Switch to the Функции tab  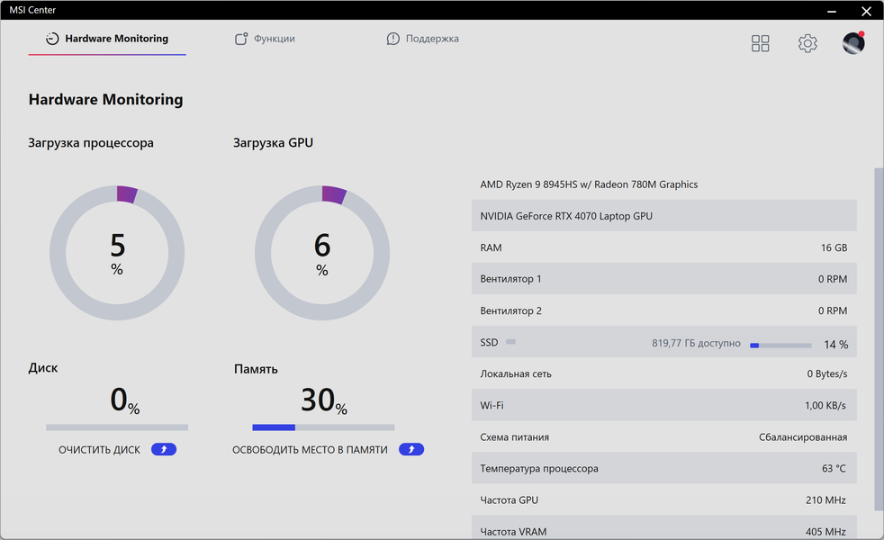274,39
